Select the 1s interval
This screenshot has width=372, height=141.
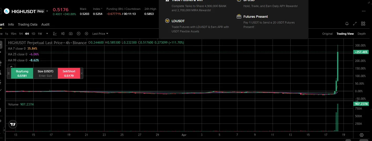click(7, 34)
